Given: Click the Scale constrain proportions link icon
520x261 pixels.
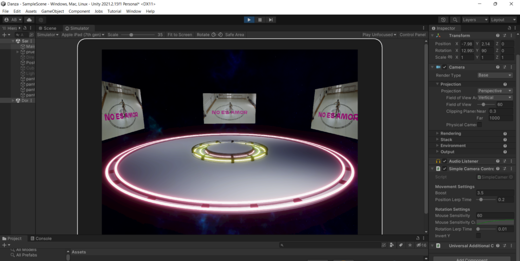Looking at the screenshot, I should point(450,57).
